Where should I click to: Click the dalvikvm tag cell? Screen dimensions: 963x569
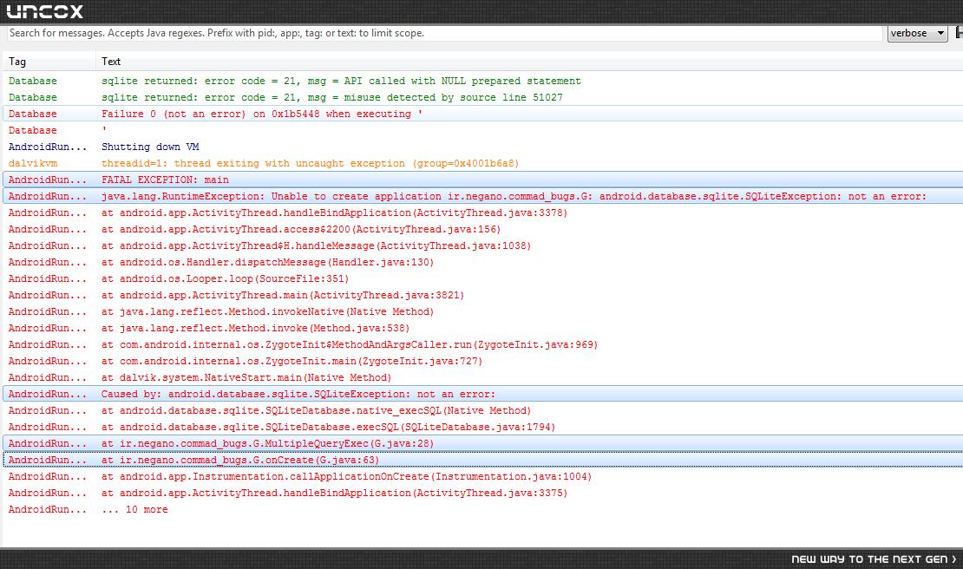[x=33, y=163]
